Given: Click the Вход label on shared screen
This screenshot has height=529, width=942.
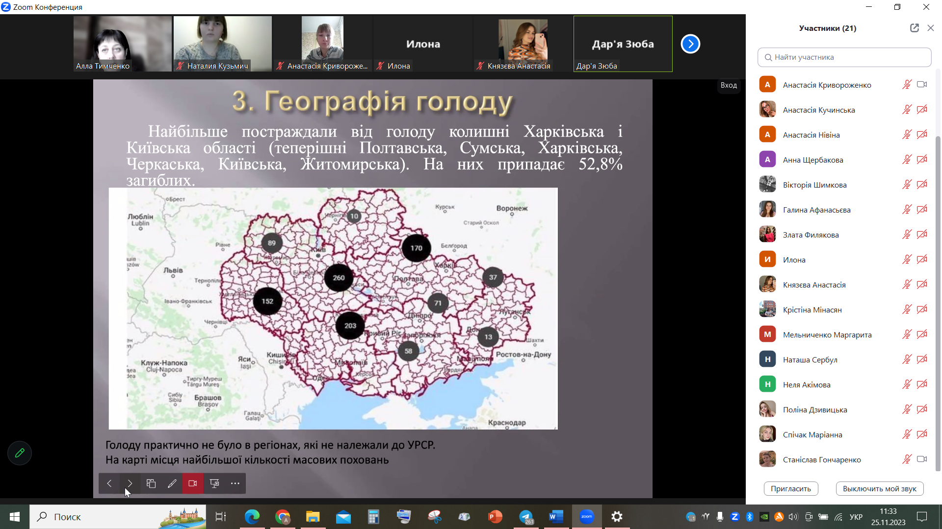Looking at the screenshot, I should click(x=729, y=85).
